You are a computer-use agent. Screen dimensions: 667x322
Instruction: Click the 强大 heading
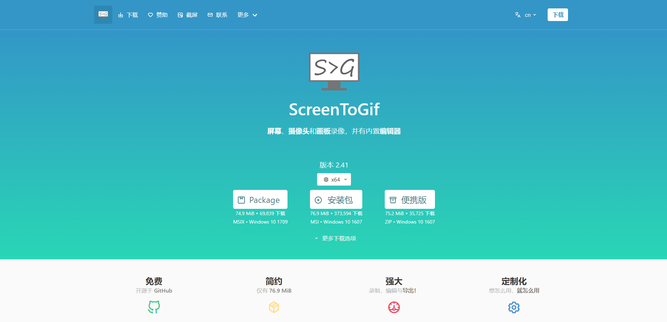tap(394, 281)
